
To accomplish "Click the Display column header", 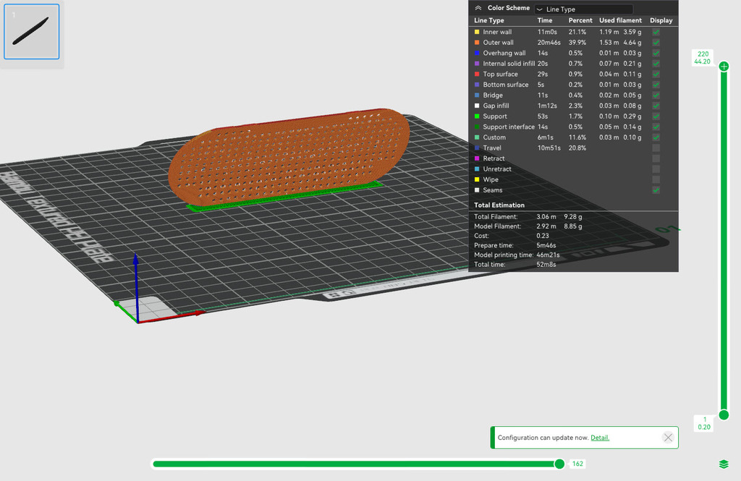I will coord(661,20).
